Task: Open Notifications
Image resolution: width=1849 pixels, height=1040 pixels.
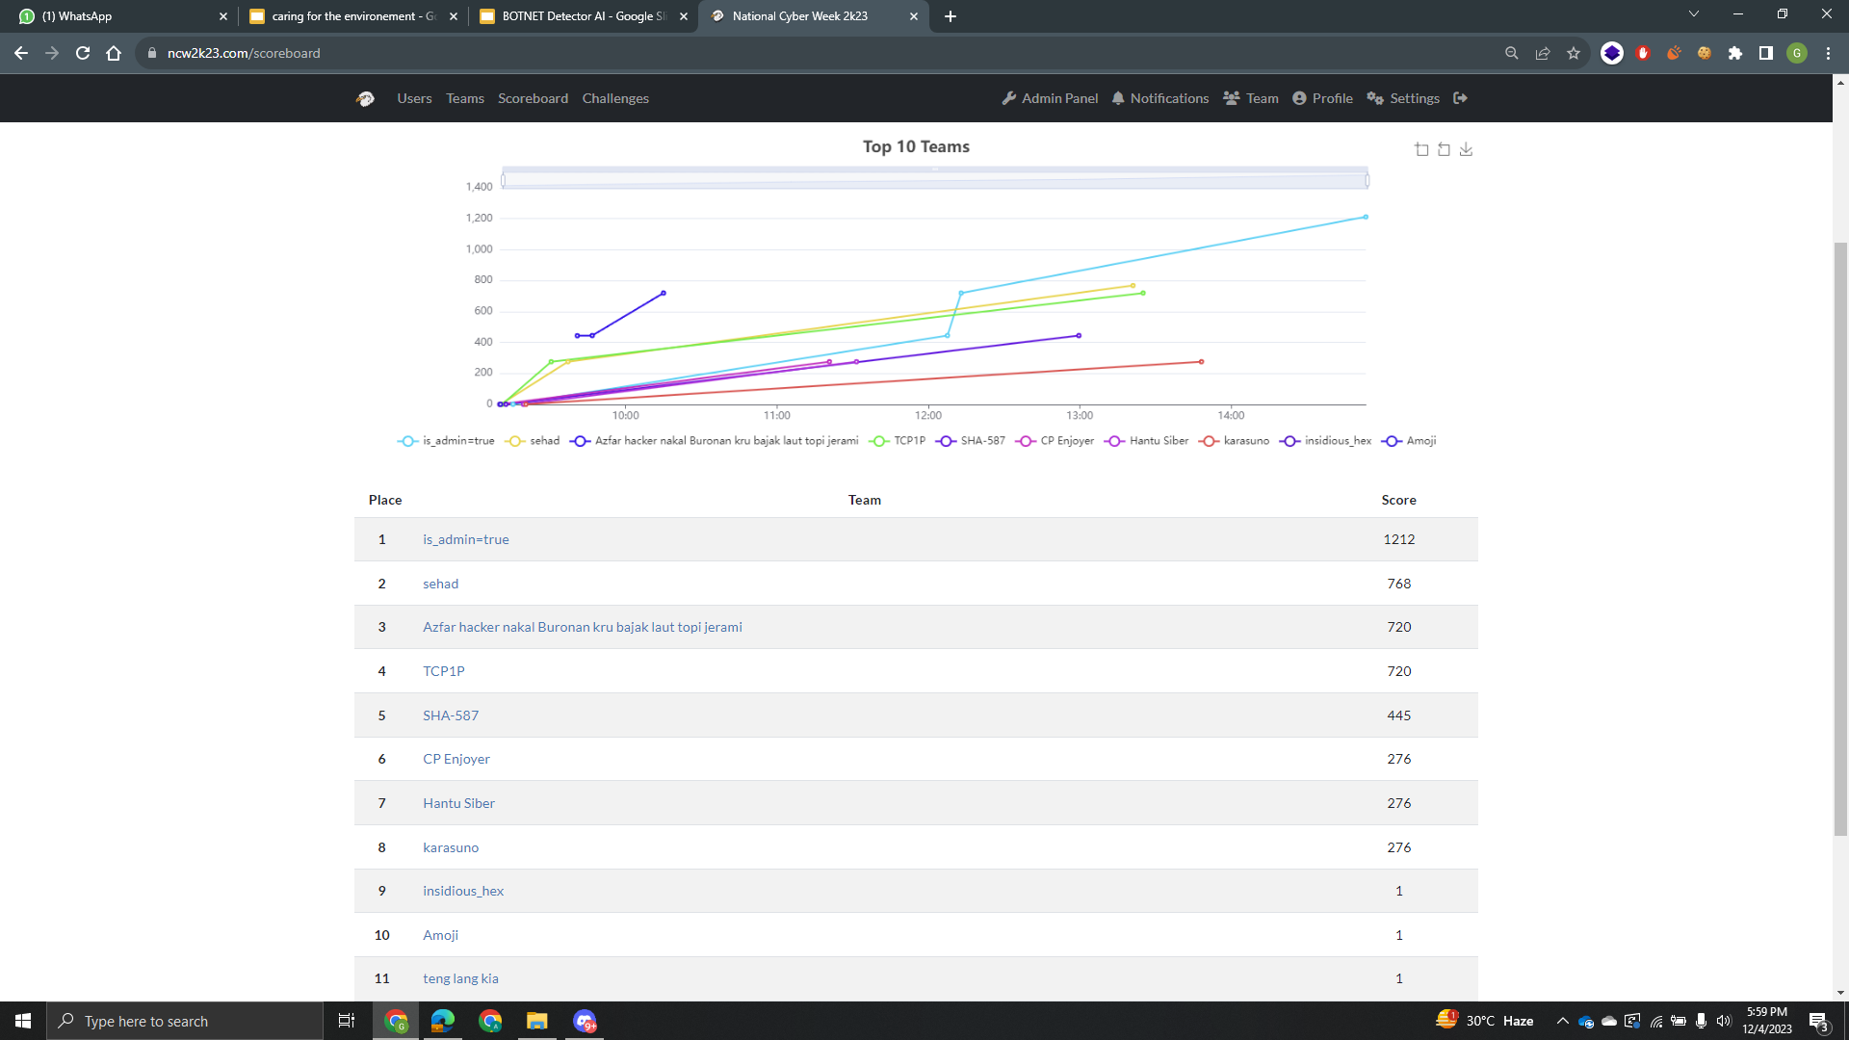Action: [x=1159, y=98]
